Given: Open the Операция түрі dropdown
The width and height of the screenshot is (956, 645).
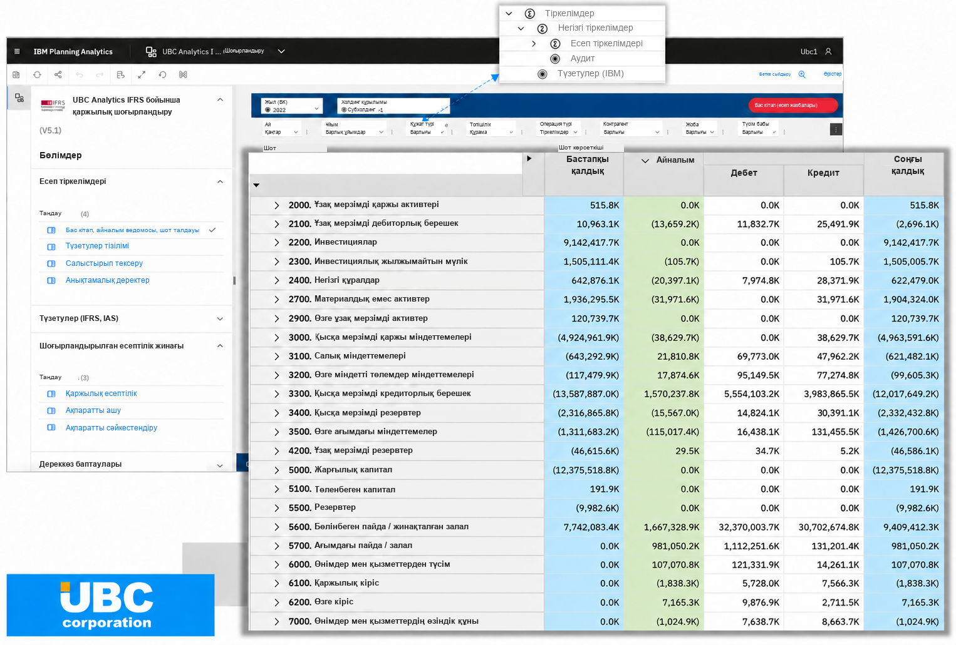Looking at the screenshot, I should [x=559, y=128].
